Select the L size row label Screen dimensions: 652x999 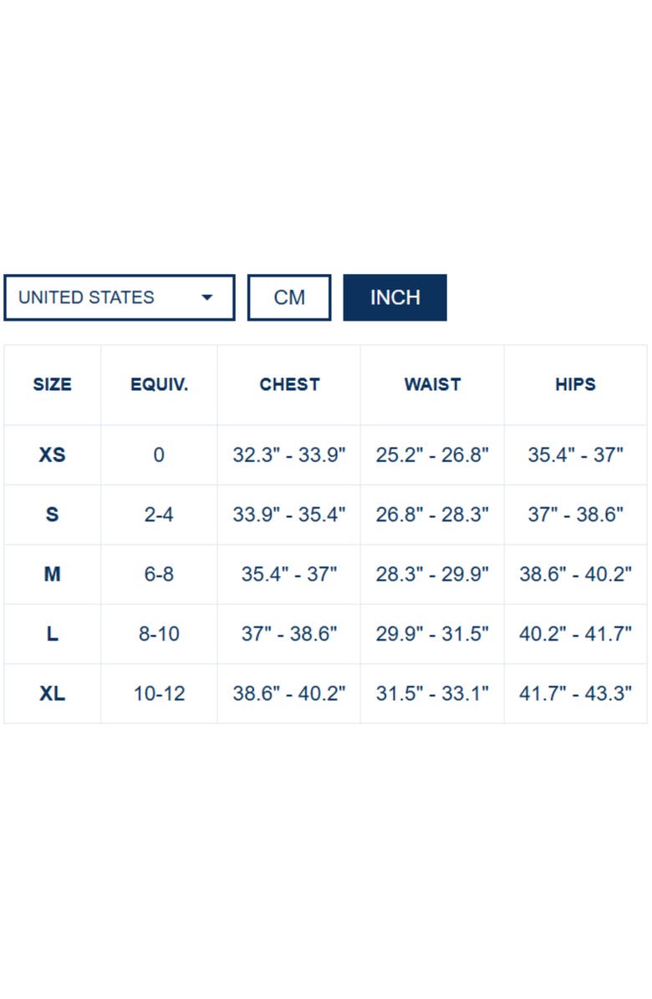(52, 634)
